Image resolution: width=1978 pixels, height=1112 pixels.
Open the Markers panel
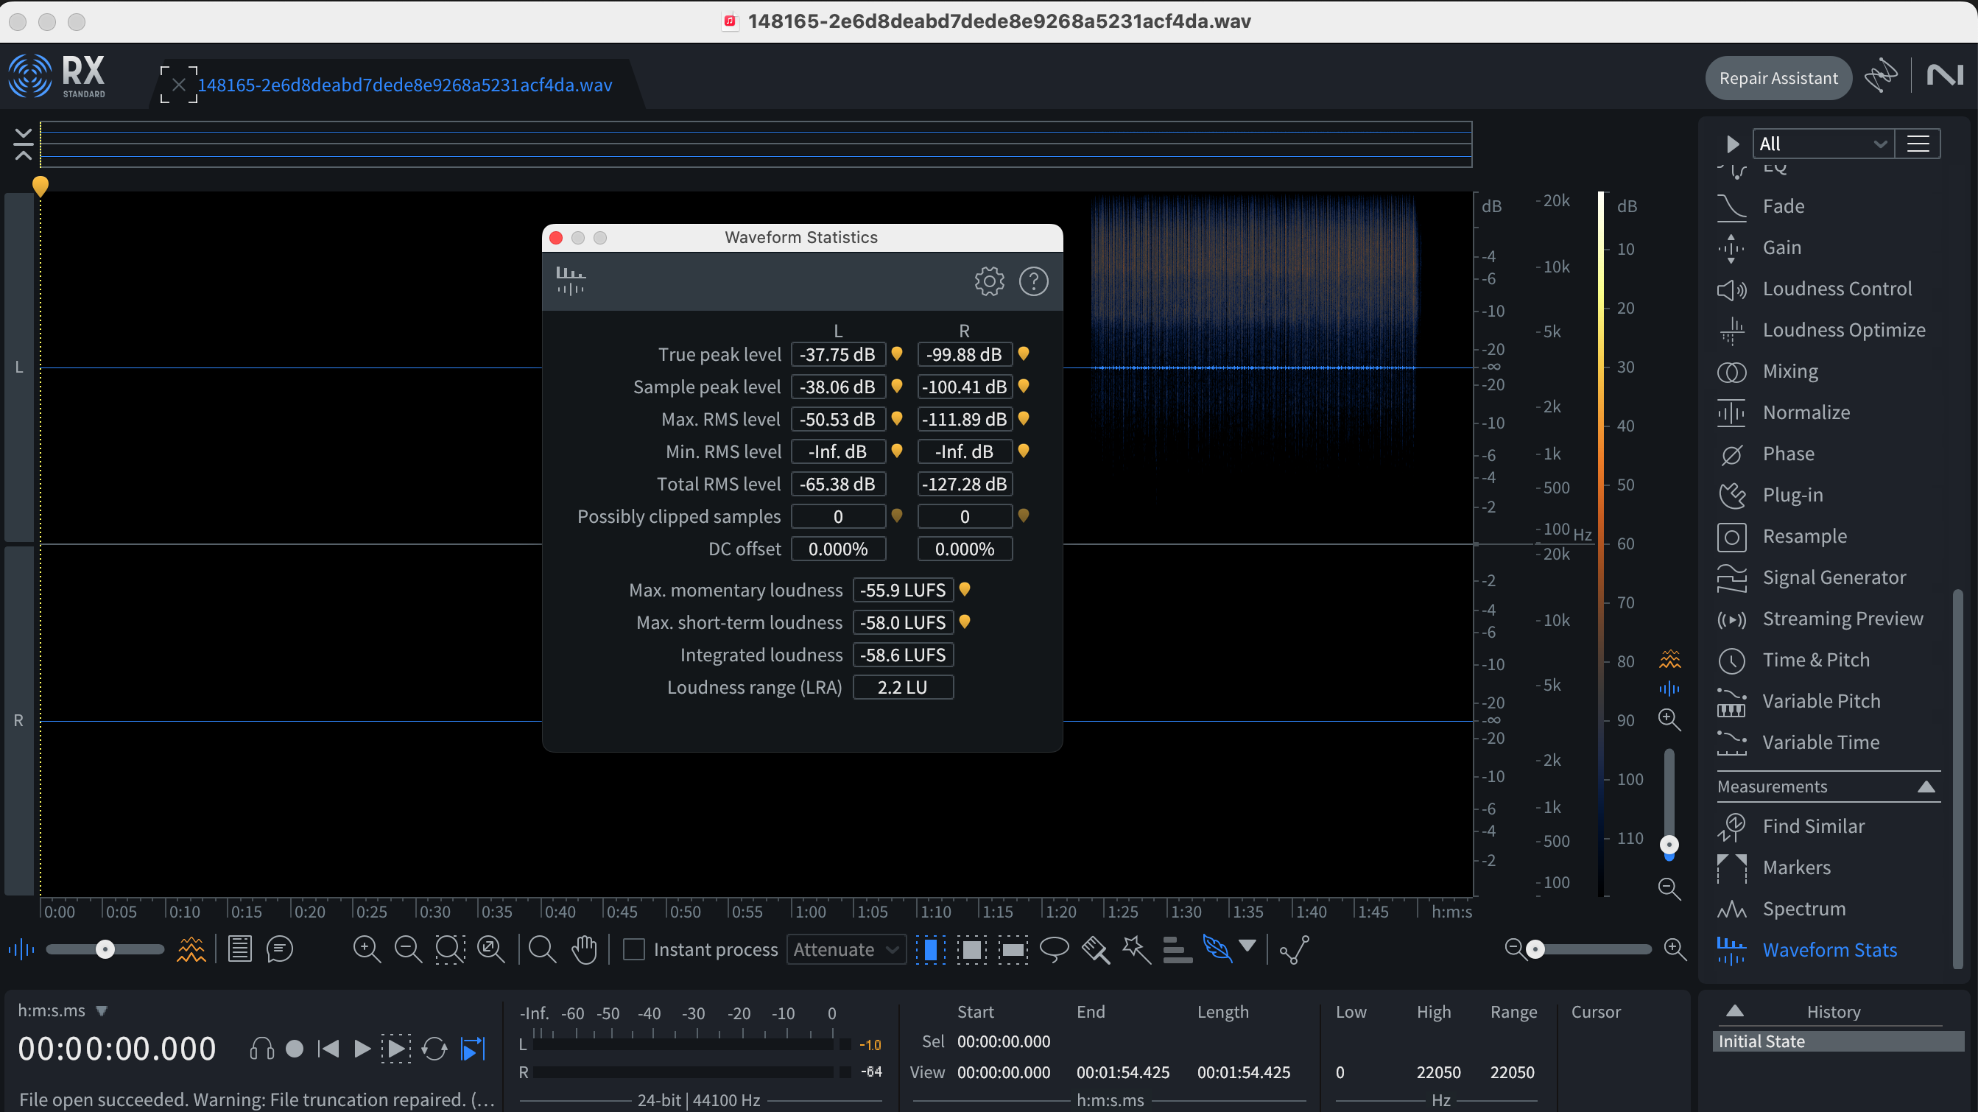pyautogui.click(x=1796, y=867)
